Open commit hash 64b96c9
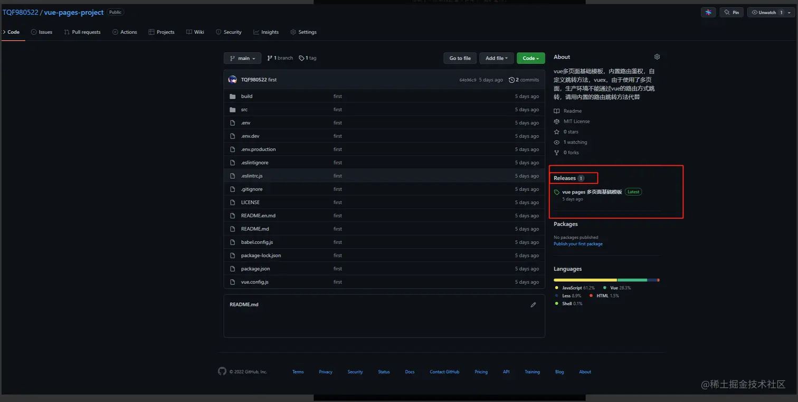The height and width of the screenshot is (402, 798). pos(468,80)
